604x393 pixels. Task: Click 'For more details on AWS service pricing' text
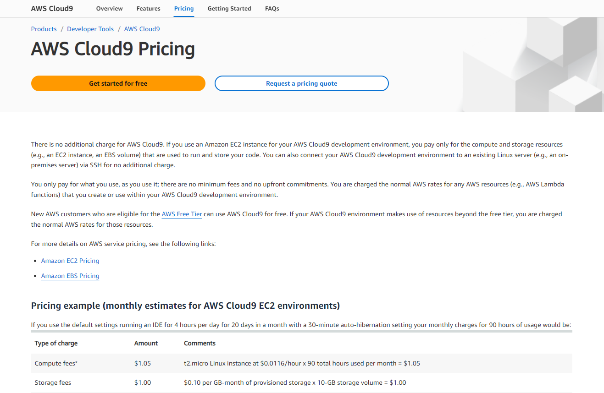click(123, 244)
